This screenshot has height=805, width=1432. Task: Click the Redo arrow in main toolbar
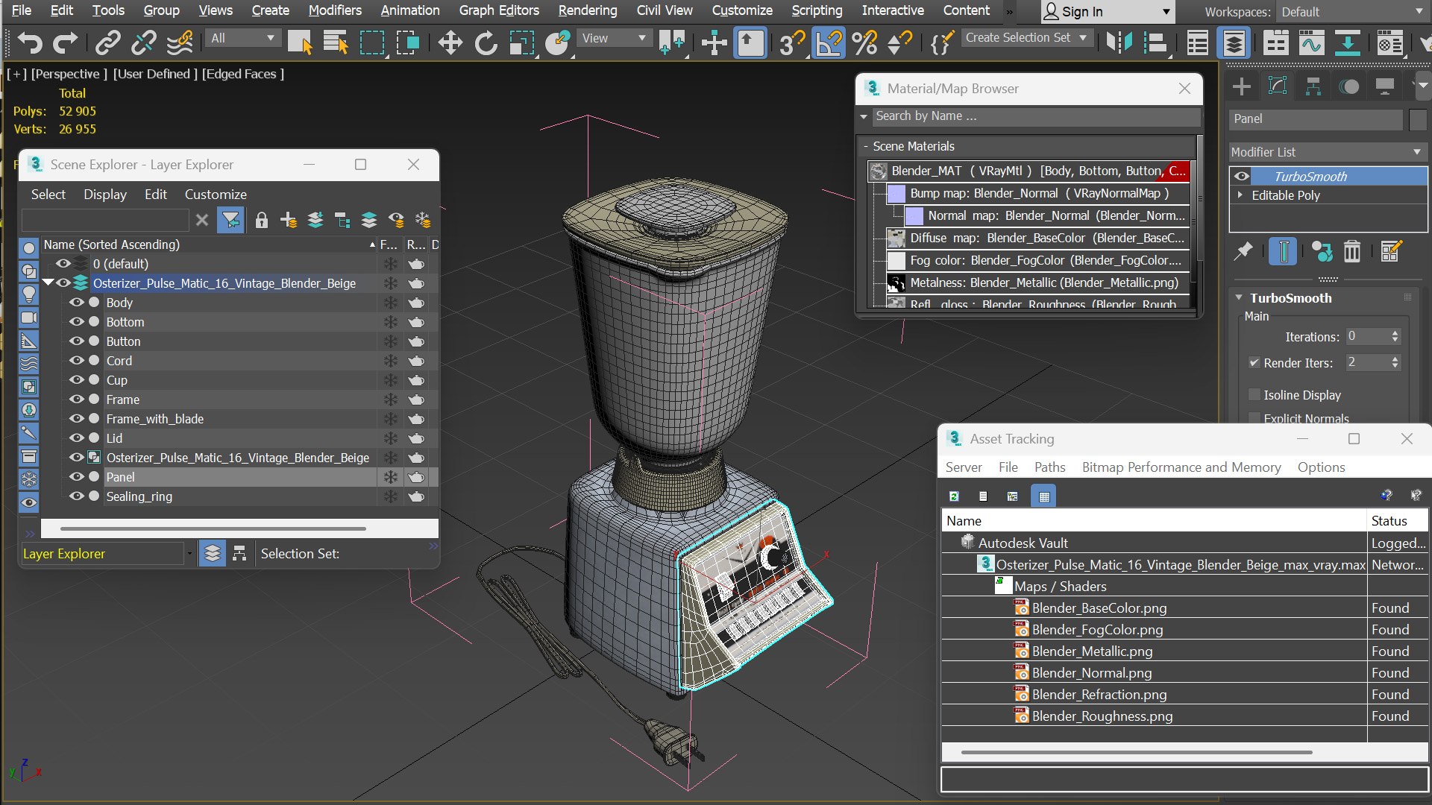click(x=66, y=43)
